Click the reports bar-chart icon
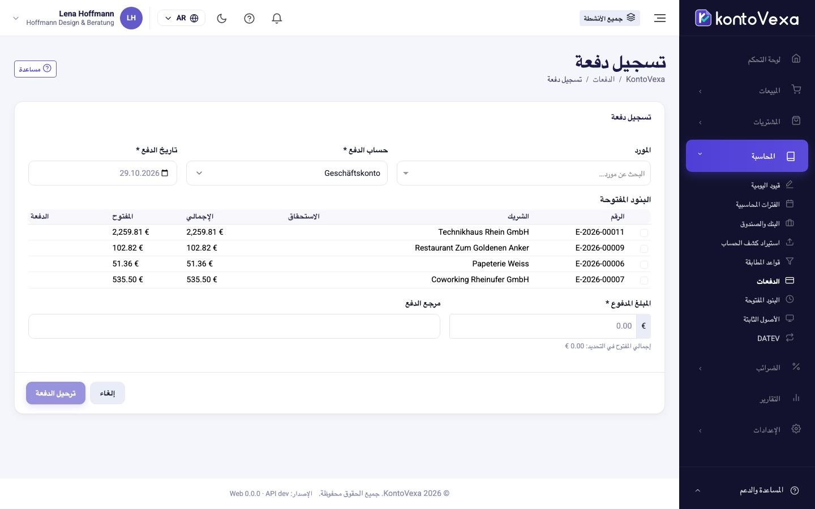Screen dimensions: 815x509 796,398
